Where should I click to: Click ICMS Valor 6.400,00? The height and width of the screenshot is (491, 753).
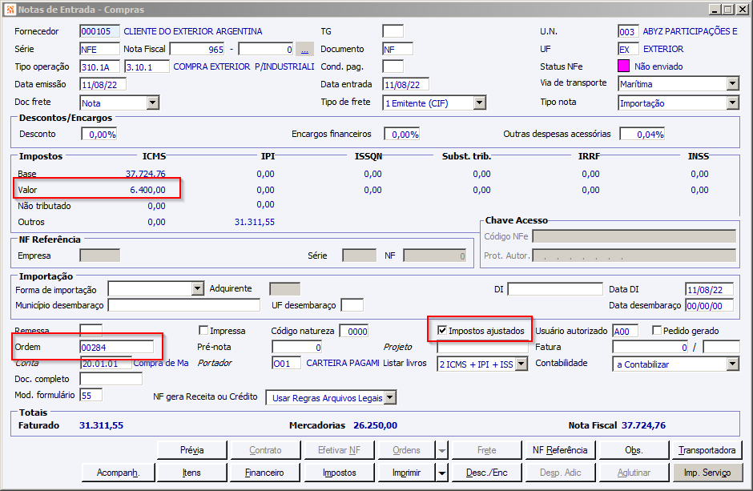[147, 190]
